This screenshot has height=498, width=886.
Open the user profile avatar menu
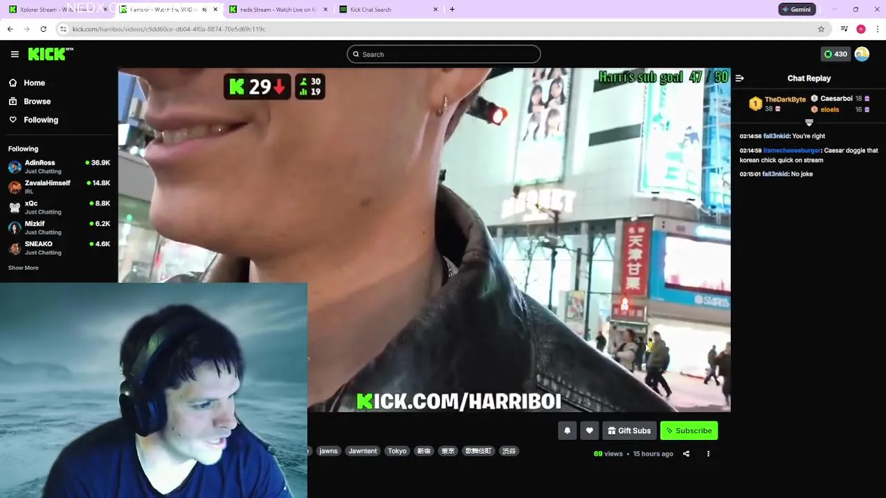point(862,54)
